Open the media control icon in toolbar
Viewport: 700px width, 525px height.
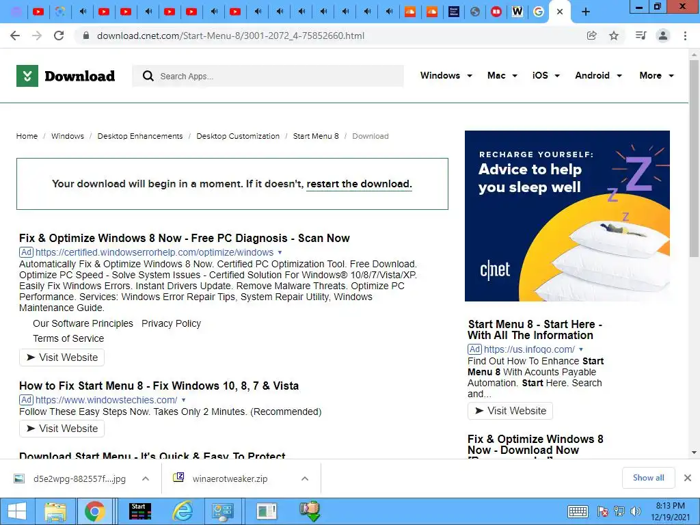[x=641, y=36]
